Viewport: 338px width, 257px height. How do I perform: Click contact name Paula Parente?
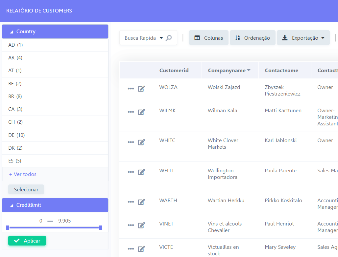point(280,170)
